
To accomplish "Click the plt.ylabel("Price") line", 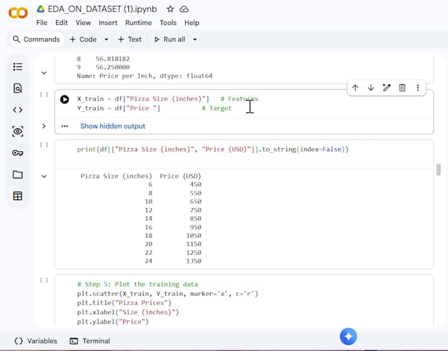I will (x=113, y=321).
